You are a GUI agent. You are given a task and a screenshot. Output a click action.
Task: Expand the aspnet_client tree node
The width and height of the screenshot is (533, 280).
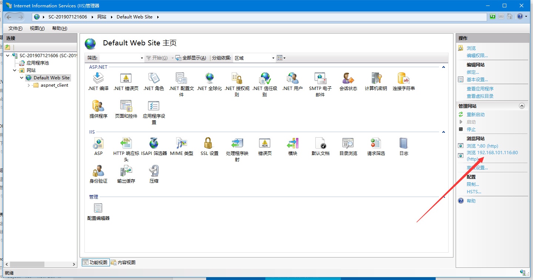[29, 85]
